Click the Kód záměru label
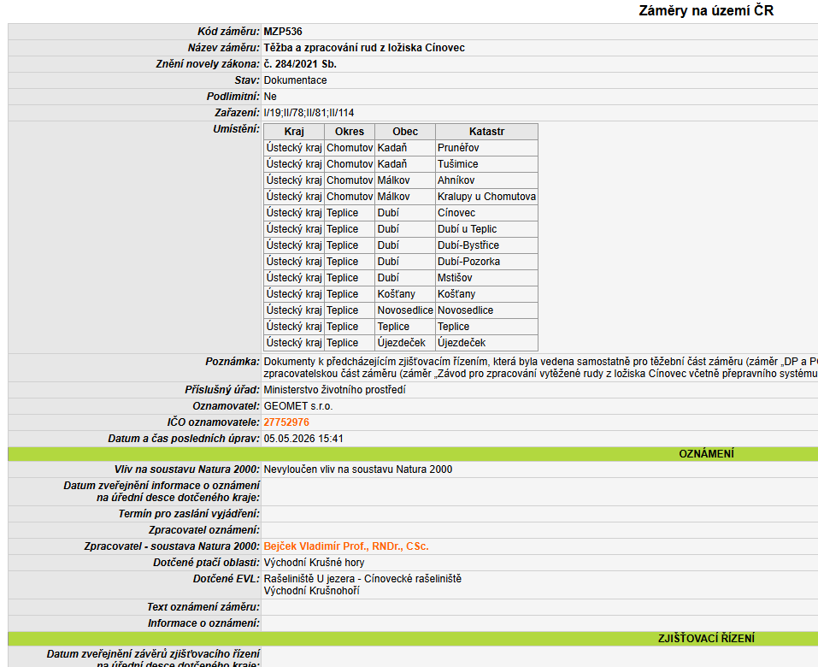The width and height of the screenshot is (818, 667). [x=228, y=32]
